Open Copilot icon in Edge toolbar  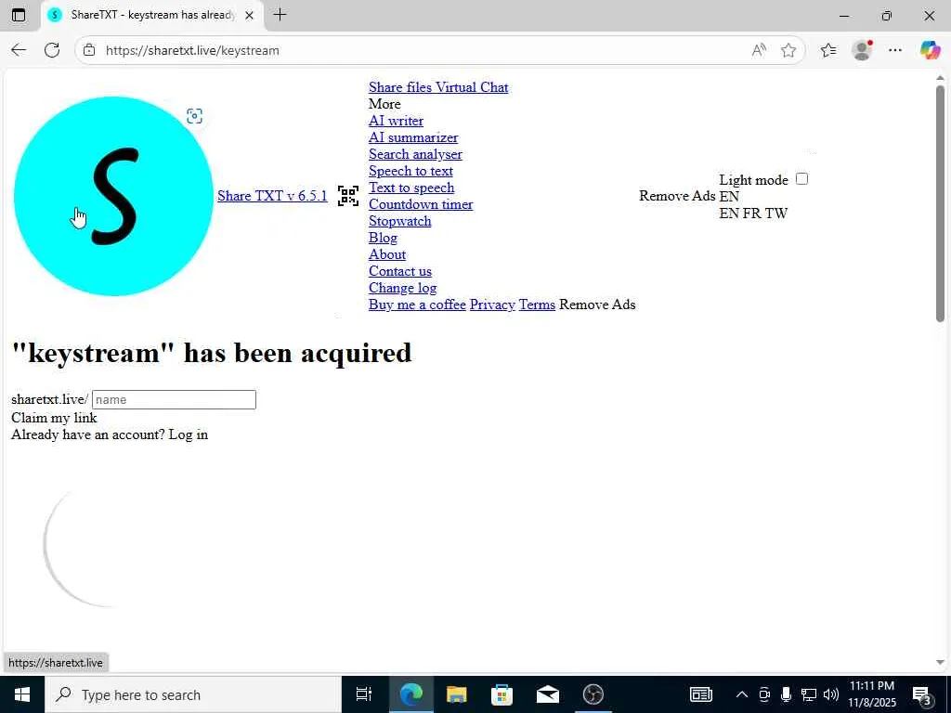point(930,50)
